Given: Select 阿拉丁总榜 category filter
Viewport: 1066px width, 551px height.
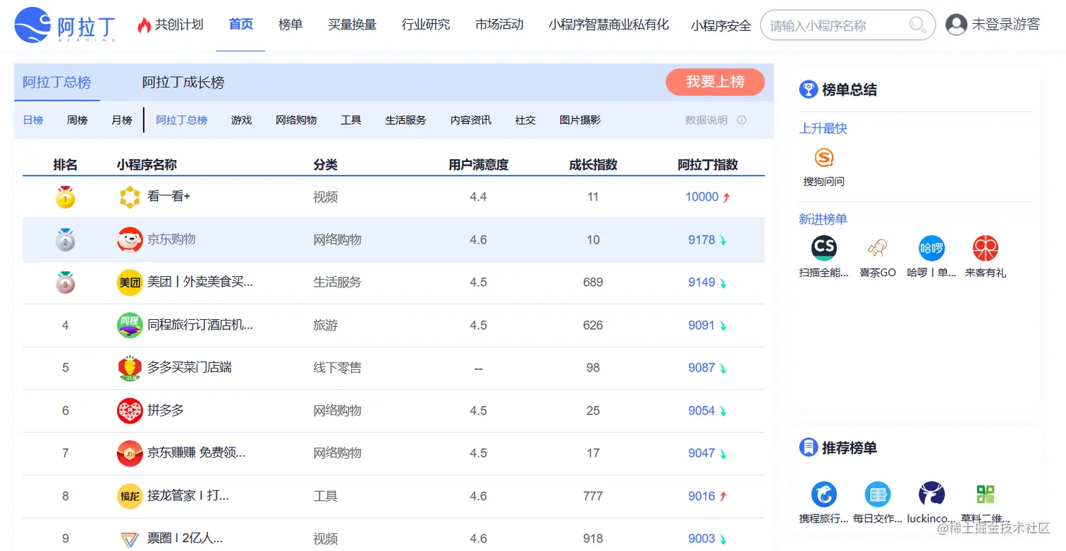Looking at the screenshot, I should tap(182, 120).
